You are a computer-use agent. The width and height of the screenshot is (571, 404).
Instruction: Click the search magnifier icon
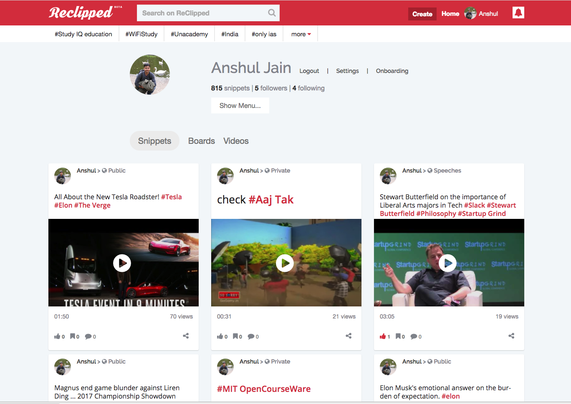pos(272,13)
